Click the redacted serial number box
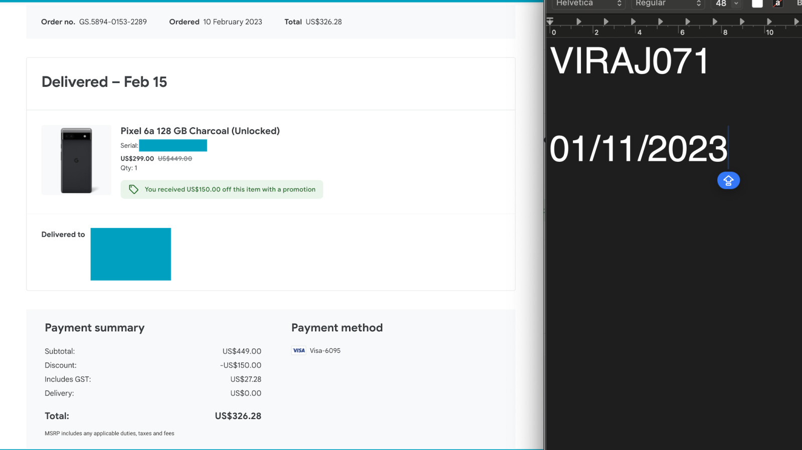This screenshot has height=450, width=802. 173,145
